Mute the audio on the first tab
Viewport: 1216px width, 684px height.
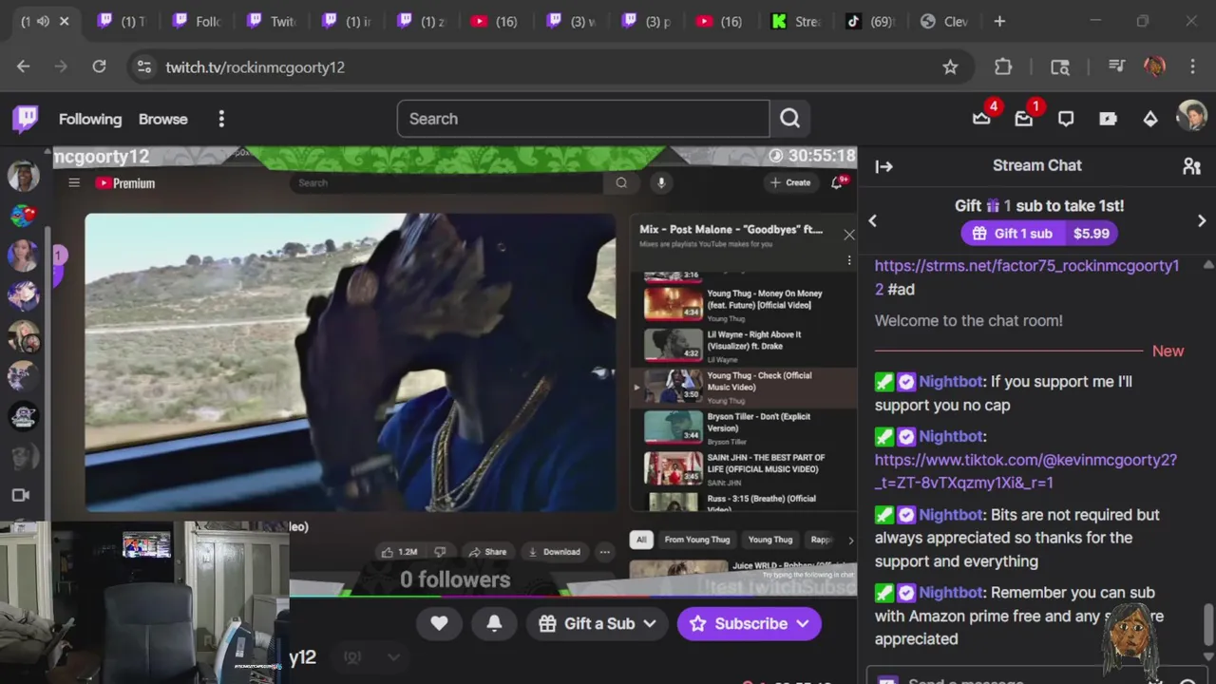tap(43, 21)
